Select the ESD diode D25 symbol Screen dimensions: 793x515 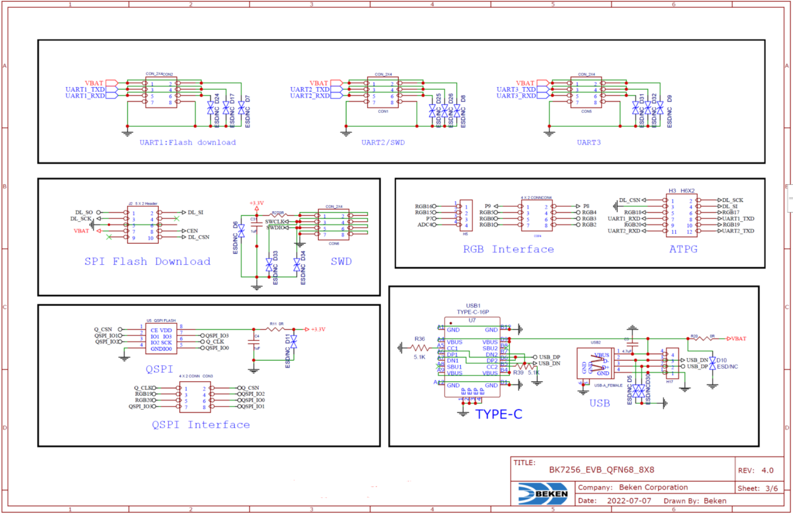coord(432,110)
